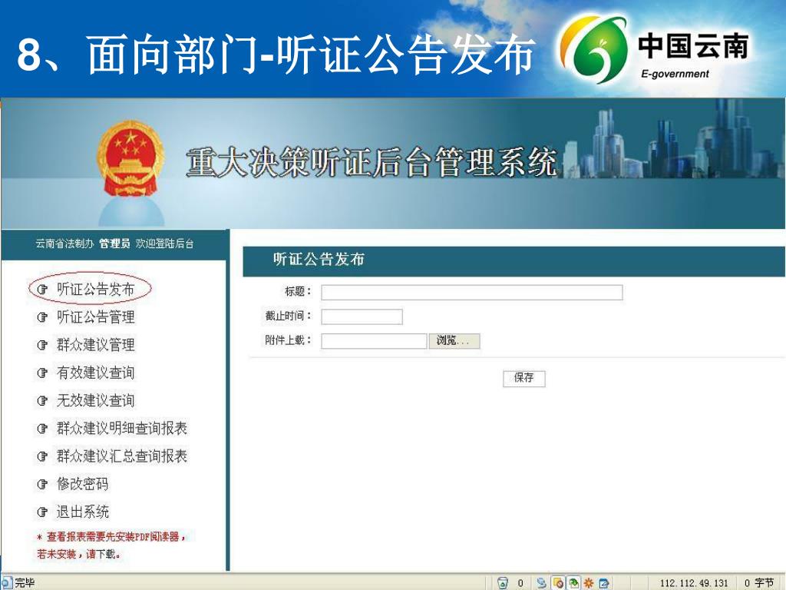Click the page icon beside 完毕 in status bar

pos(6,583)
